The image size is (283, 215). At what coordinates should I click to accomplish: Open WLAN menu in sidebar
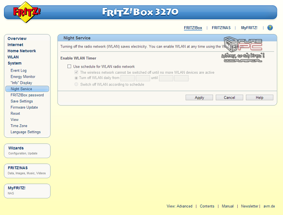coord(13,57)
